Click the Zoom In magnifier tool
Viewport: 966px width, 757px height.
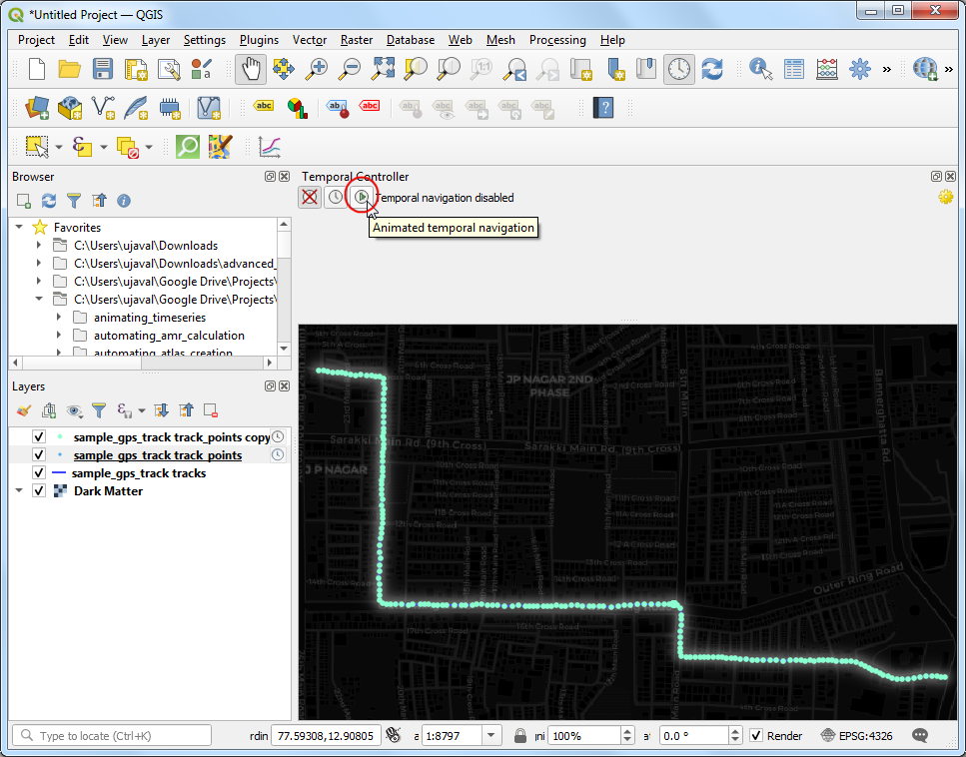(317, 69)
